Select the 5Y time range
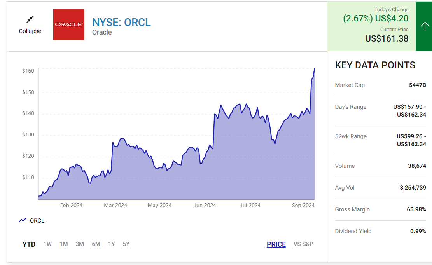This screenshot has width=432, height=265. (x=126, y=244)
